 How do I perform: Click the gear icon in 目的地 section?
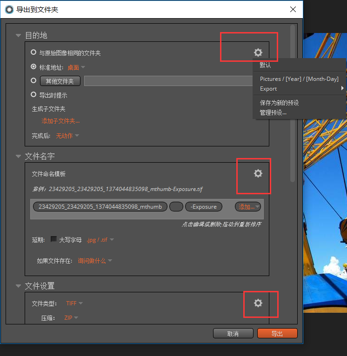tap(258, 53)
